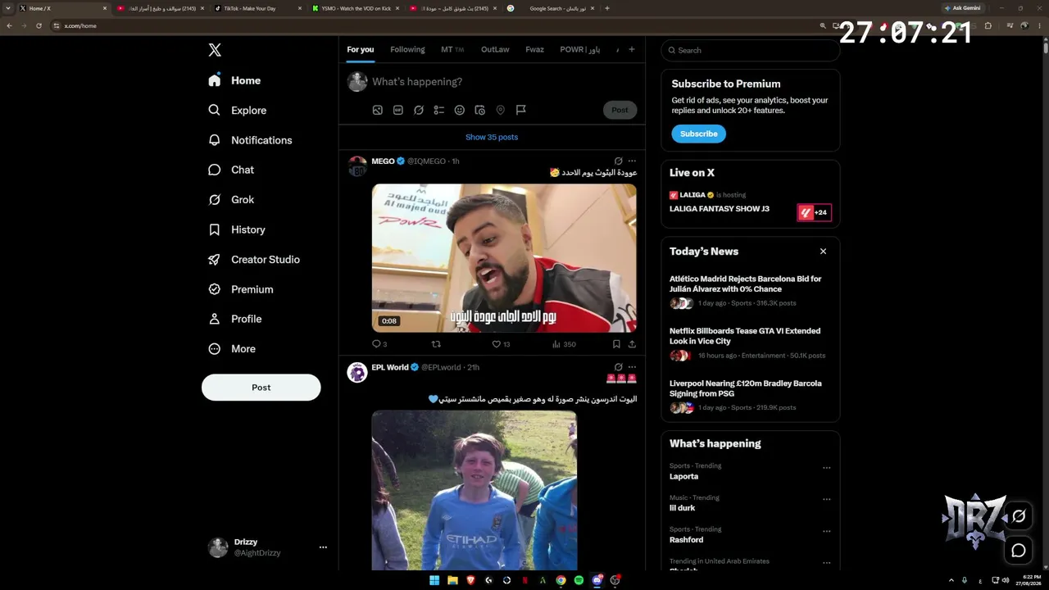Open the emoji picker in composer

tap(460, 110)
